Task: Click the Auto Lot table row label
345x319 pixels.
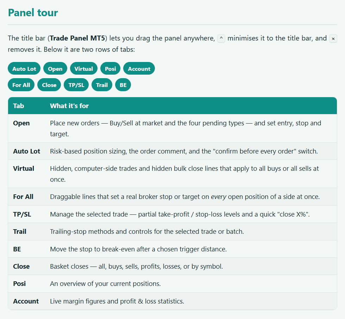Action: [x=27, y=151]
